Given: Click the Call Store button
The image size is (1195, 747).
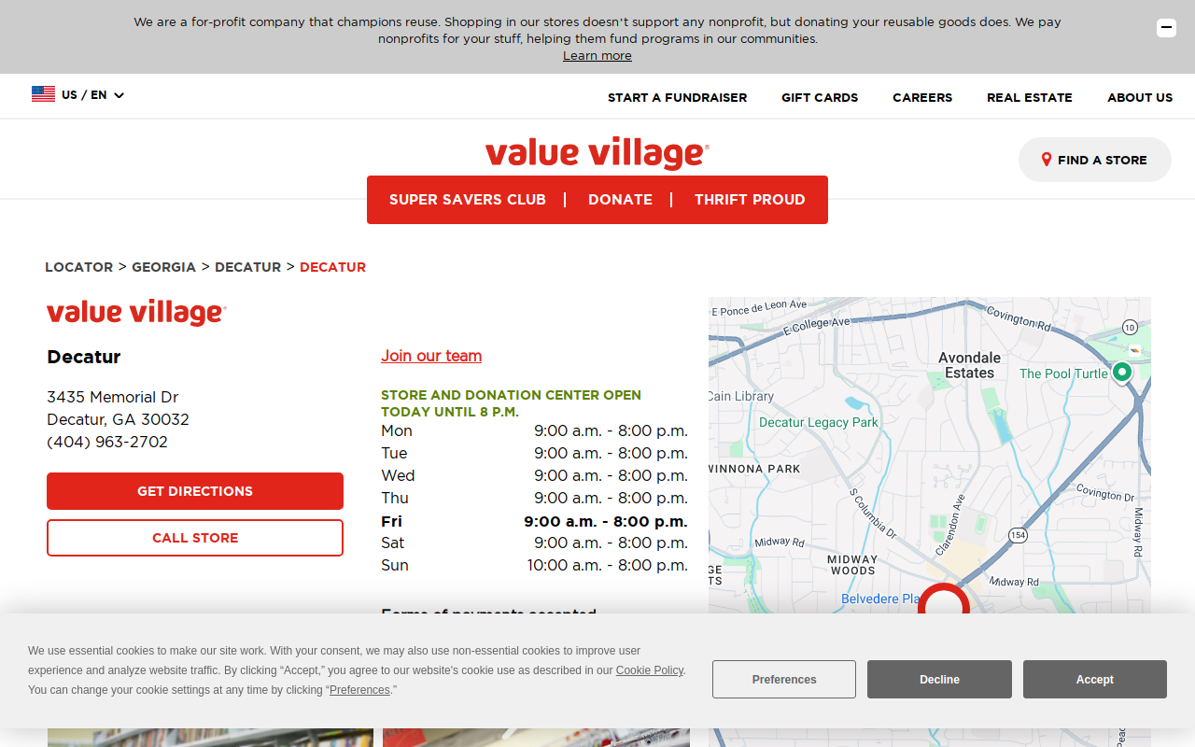Looking at the screenshot, I should [x=195, y=538].
